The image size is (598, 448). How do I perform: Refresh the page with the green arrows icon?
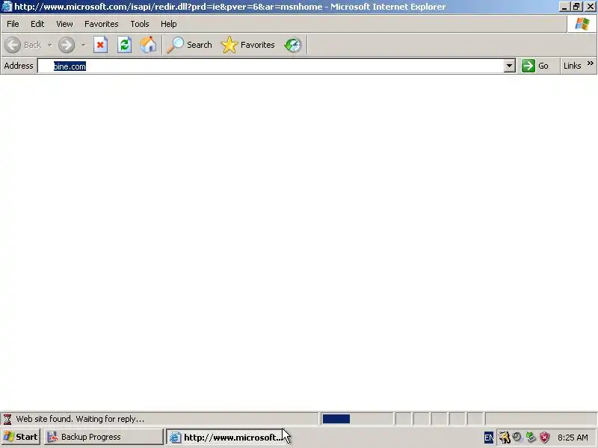point(124,45)
